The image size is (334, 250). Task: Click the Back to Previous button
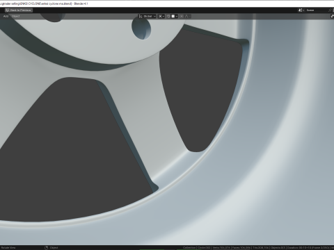coord(19,10)
